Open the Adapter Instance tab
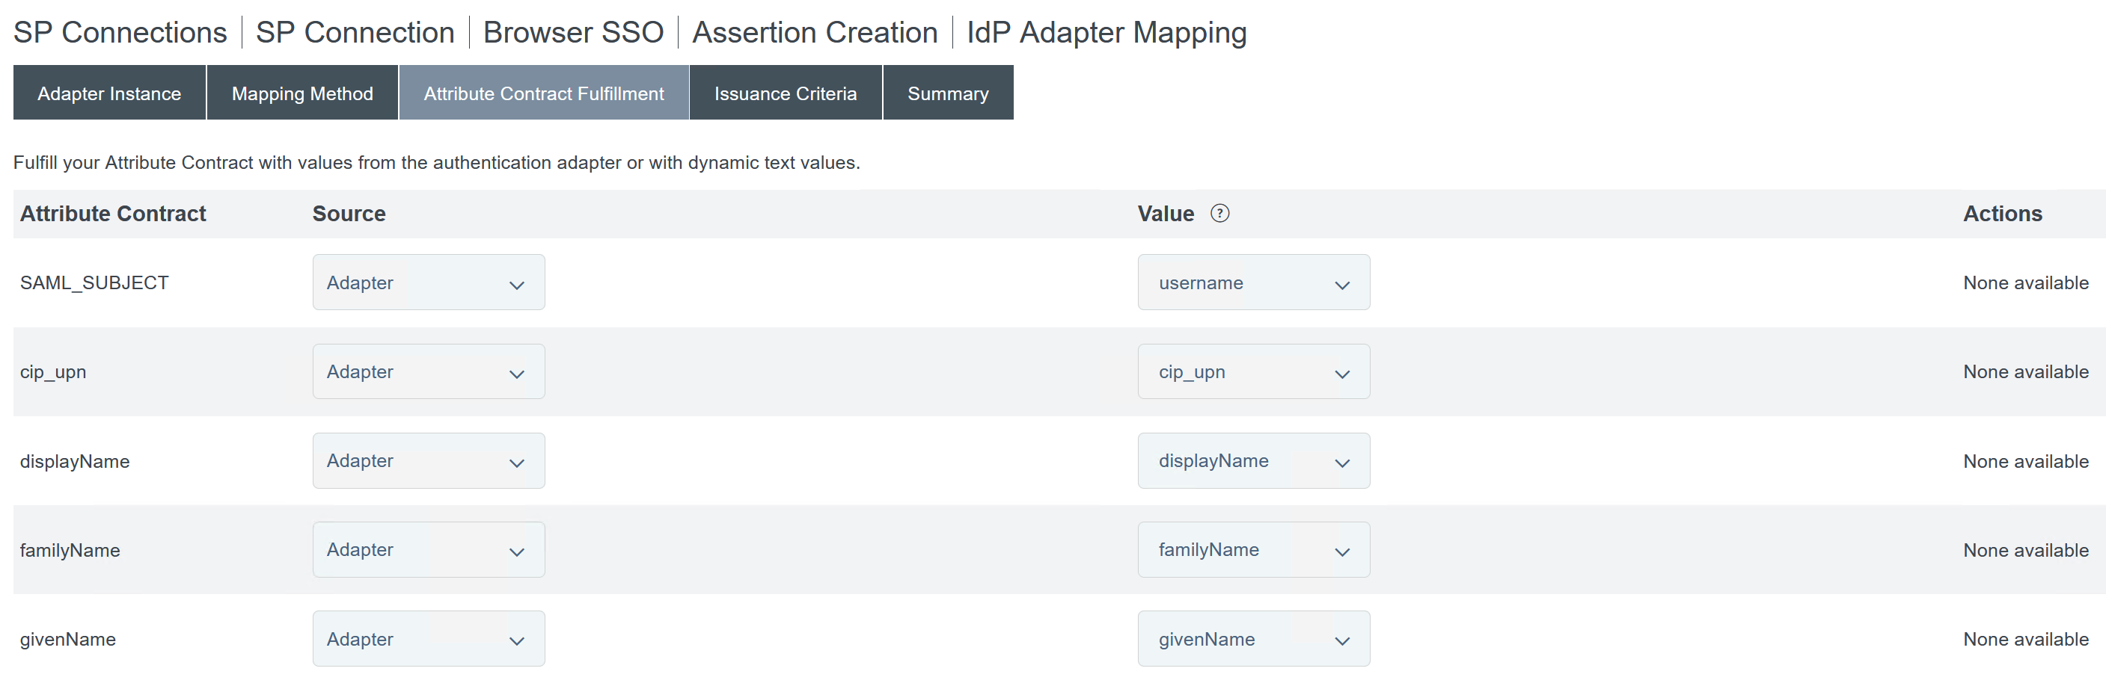Screen dimensions: 2106x686 click(108, 93)
